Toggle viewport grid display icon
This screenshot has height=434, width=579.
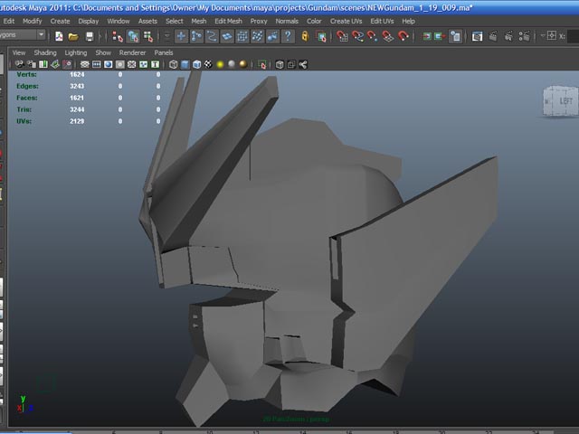point(84,64)
